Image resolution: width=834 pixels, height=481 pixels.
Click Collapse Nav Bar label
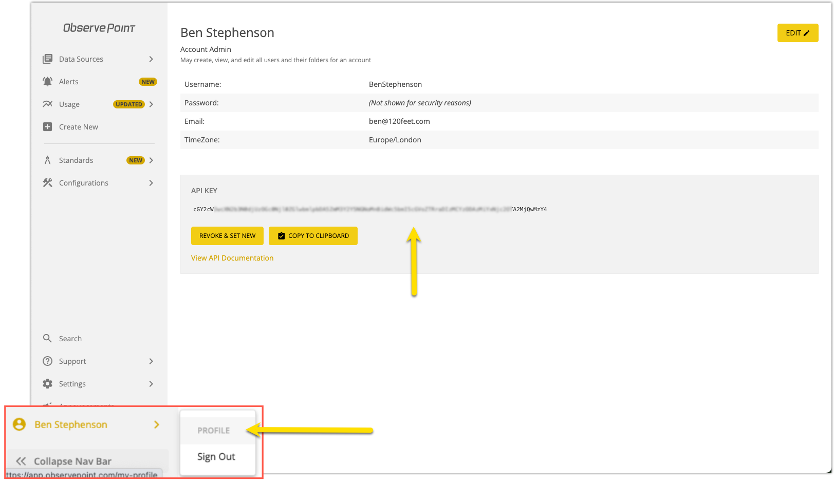click(72, 461)
